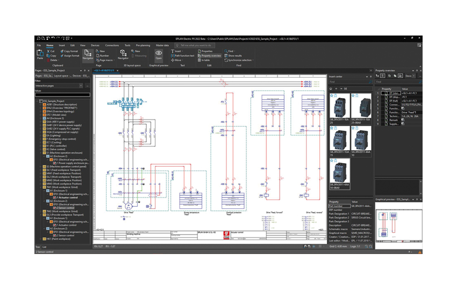This screenshot has height=289, width=457.
Task: Collapse S1 (Machine operation enclosure) node
Action: click(x=41, y=153)
